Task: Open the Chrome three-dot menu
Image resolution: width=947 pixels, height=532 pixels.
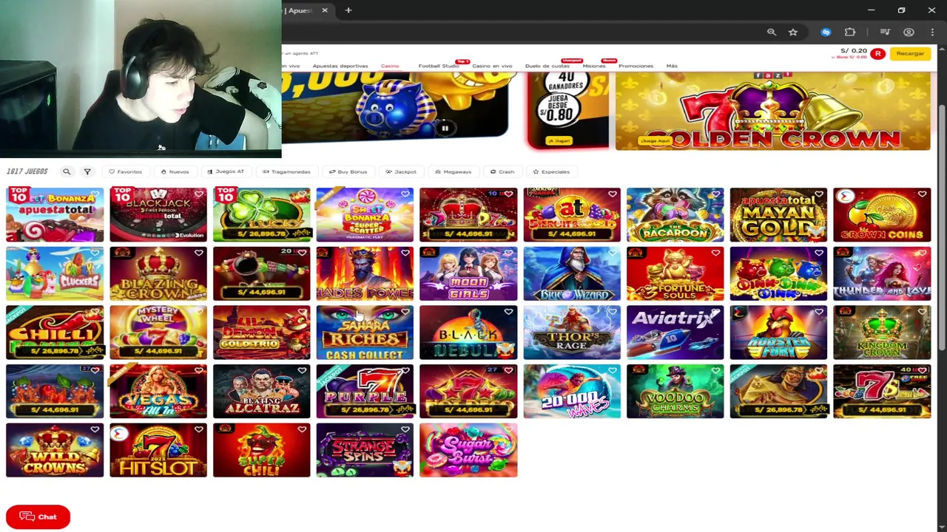Action: (x=932, y=33)
